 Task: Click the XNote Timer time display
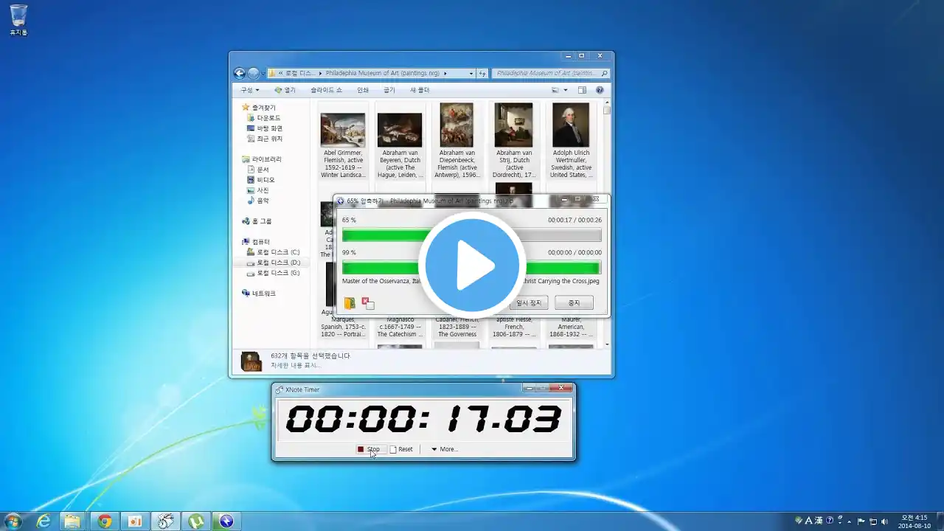tap(423, 419)
